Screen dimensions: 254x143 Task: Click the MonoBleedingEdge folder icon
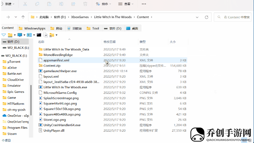tap(40, 55)
